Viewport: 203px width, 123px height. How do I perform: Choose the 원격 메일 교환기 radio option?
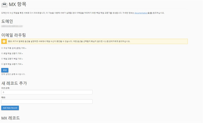[x=2, y=64]
